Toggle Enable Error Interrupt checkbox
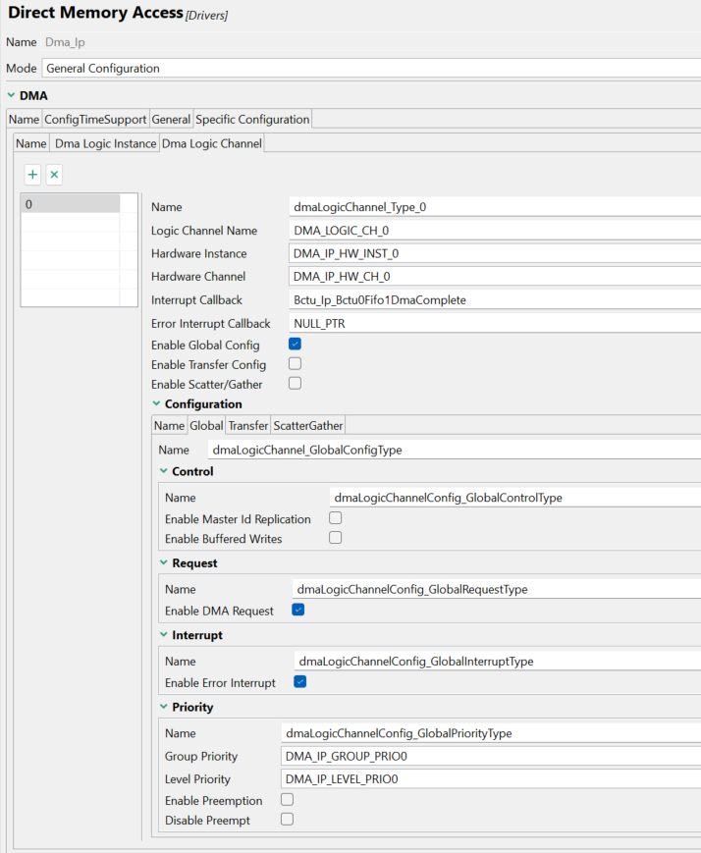The image size is (701, 853). coord(299,681)
